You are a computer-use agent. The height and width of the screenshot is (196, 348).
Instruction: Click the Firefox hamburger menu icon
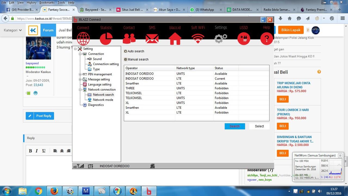[x=343, y=19]
